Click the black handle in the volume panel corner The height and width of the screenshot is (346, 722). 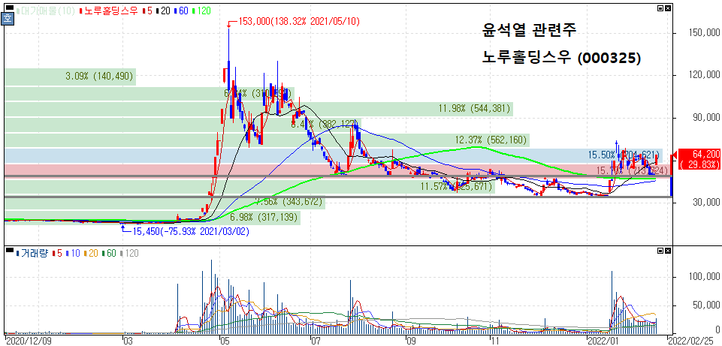tap(9, 251)
